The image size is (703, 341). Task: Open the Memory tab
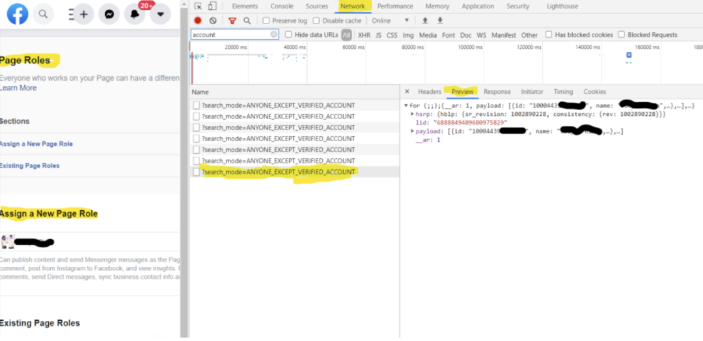pyautogui.click(x=437, y=7)
